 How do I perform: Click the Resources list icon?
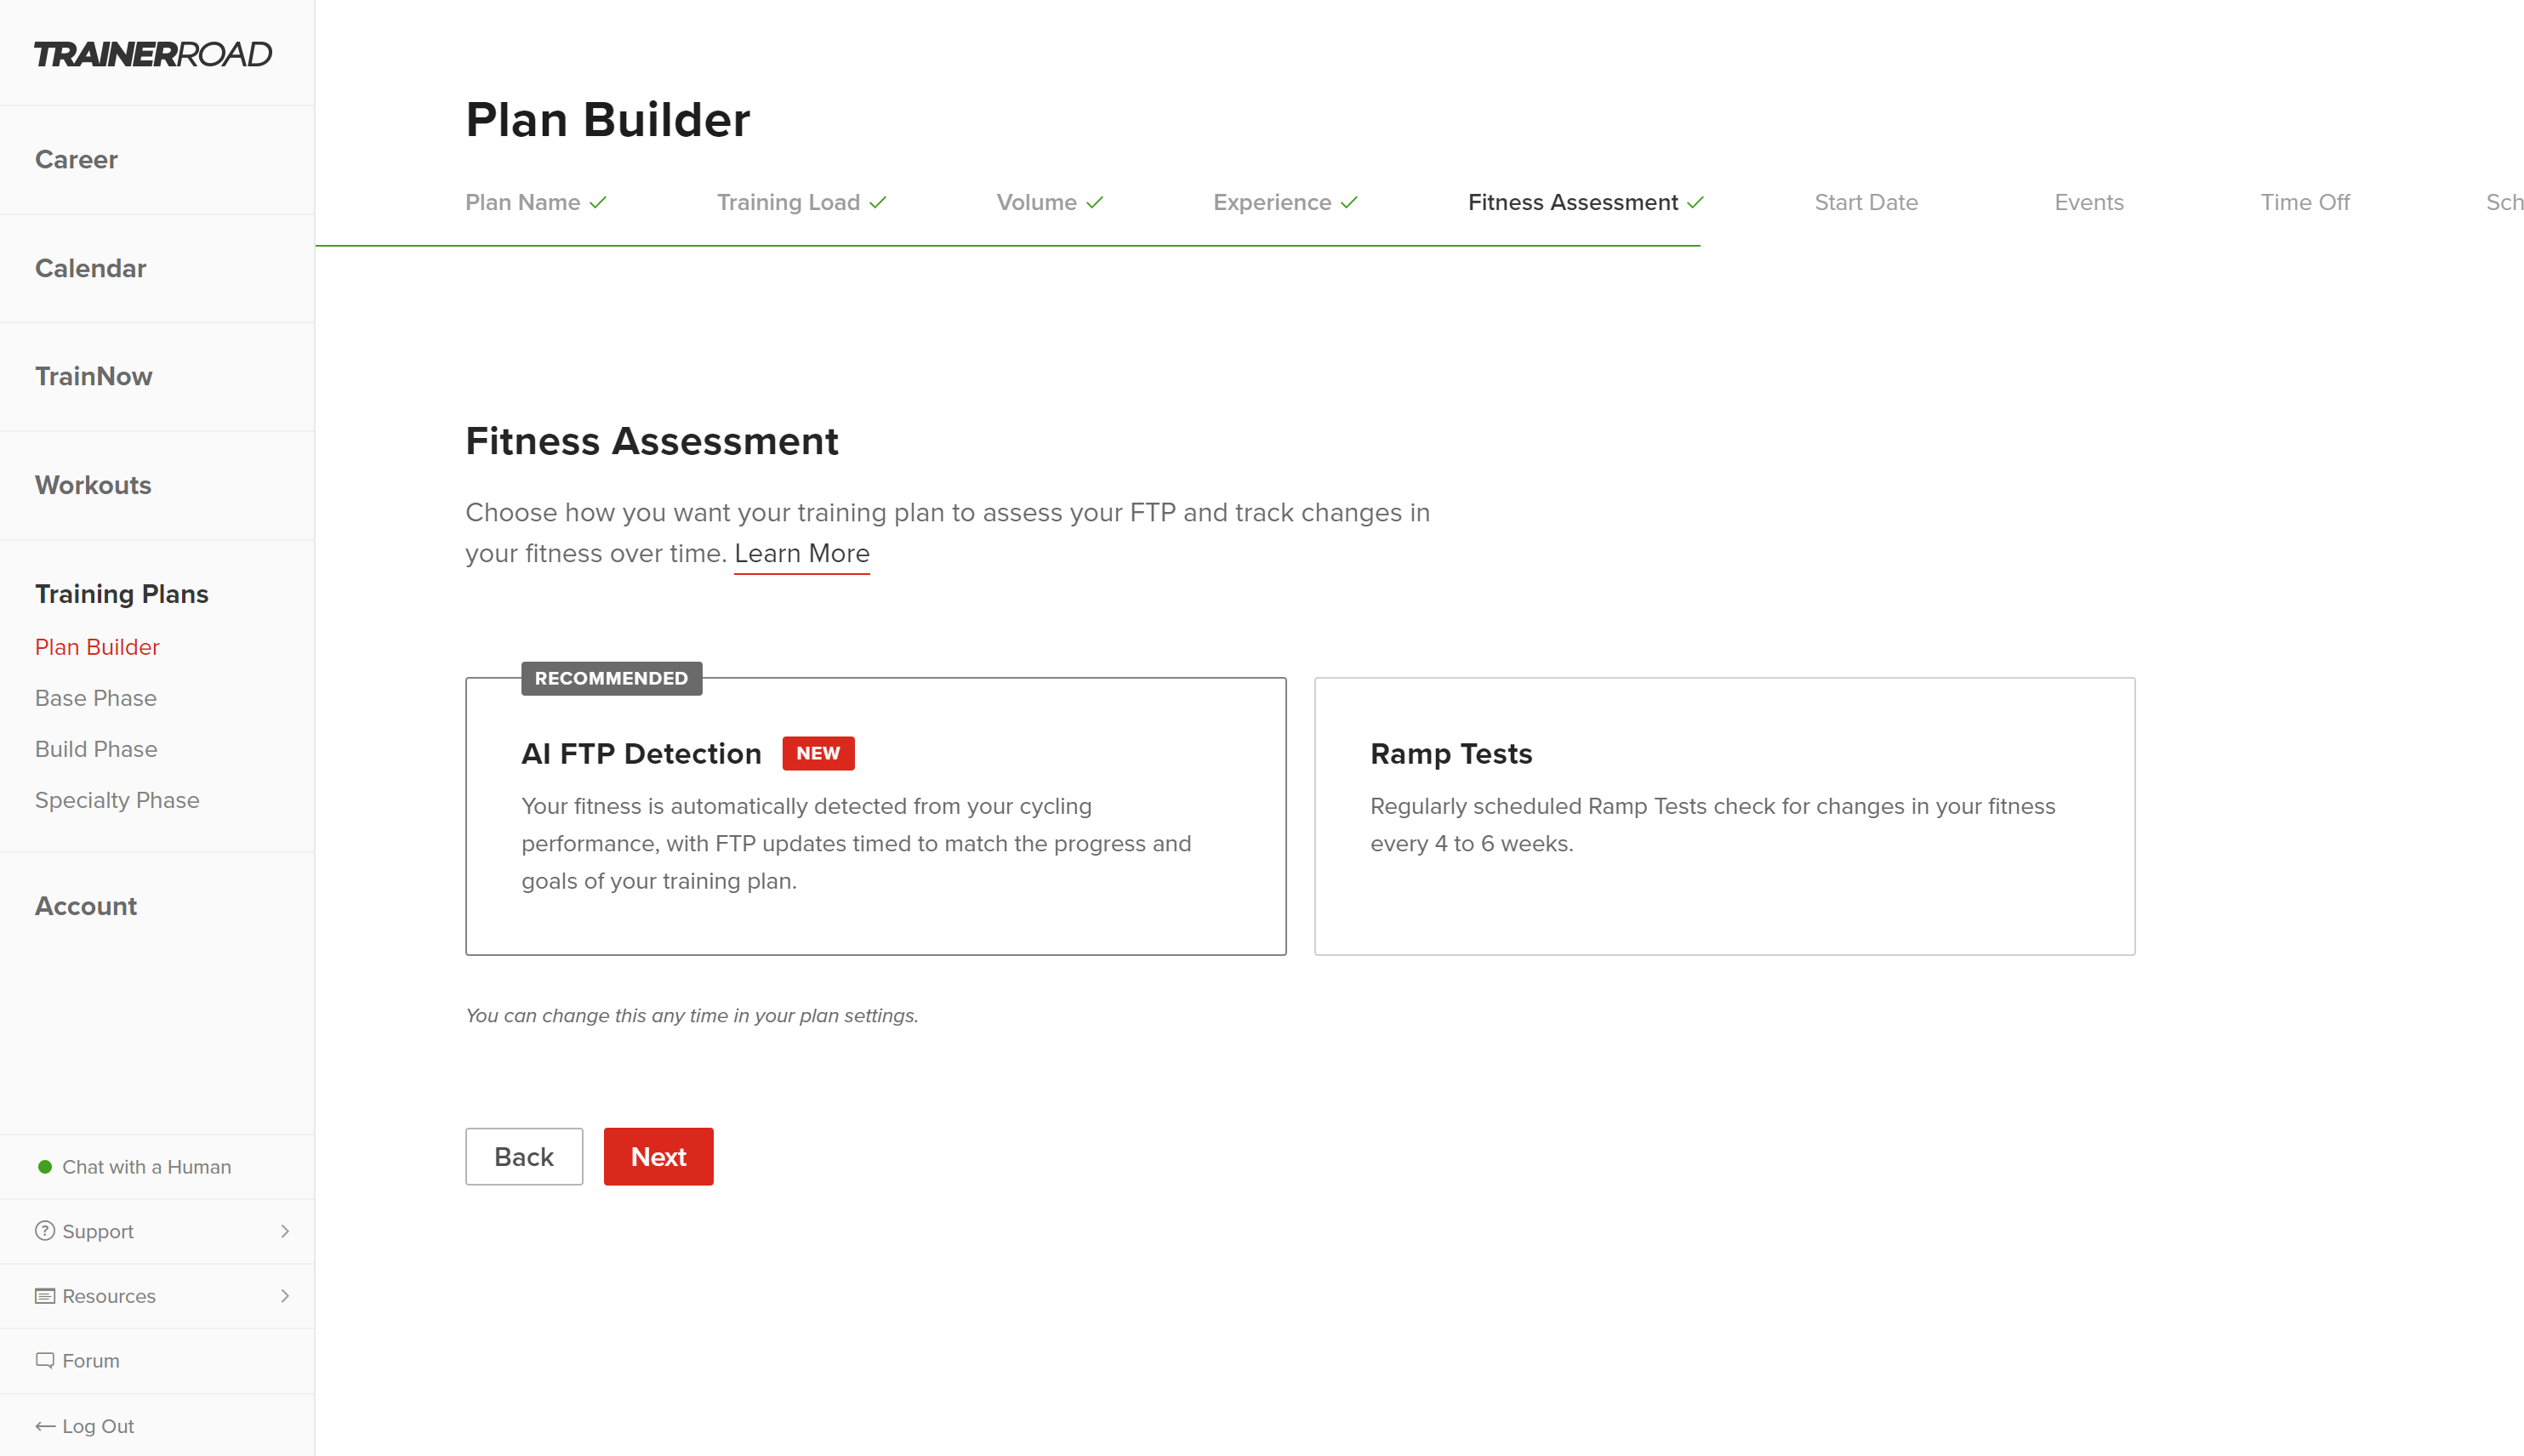(44, 1296)
